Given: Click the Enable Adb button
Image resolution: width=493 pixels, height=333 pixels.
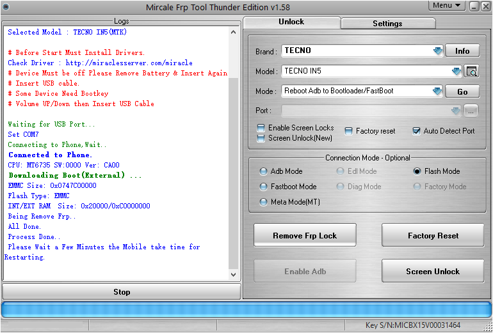Looking at the screenshot, I should pos(305,271).
